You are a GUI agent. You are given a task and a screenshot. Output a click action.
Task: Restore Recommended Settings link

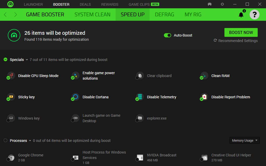[236, 41]
